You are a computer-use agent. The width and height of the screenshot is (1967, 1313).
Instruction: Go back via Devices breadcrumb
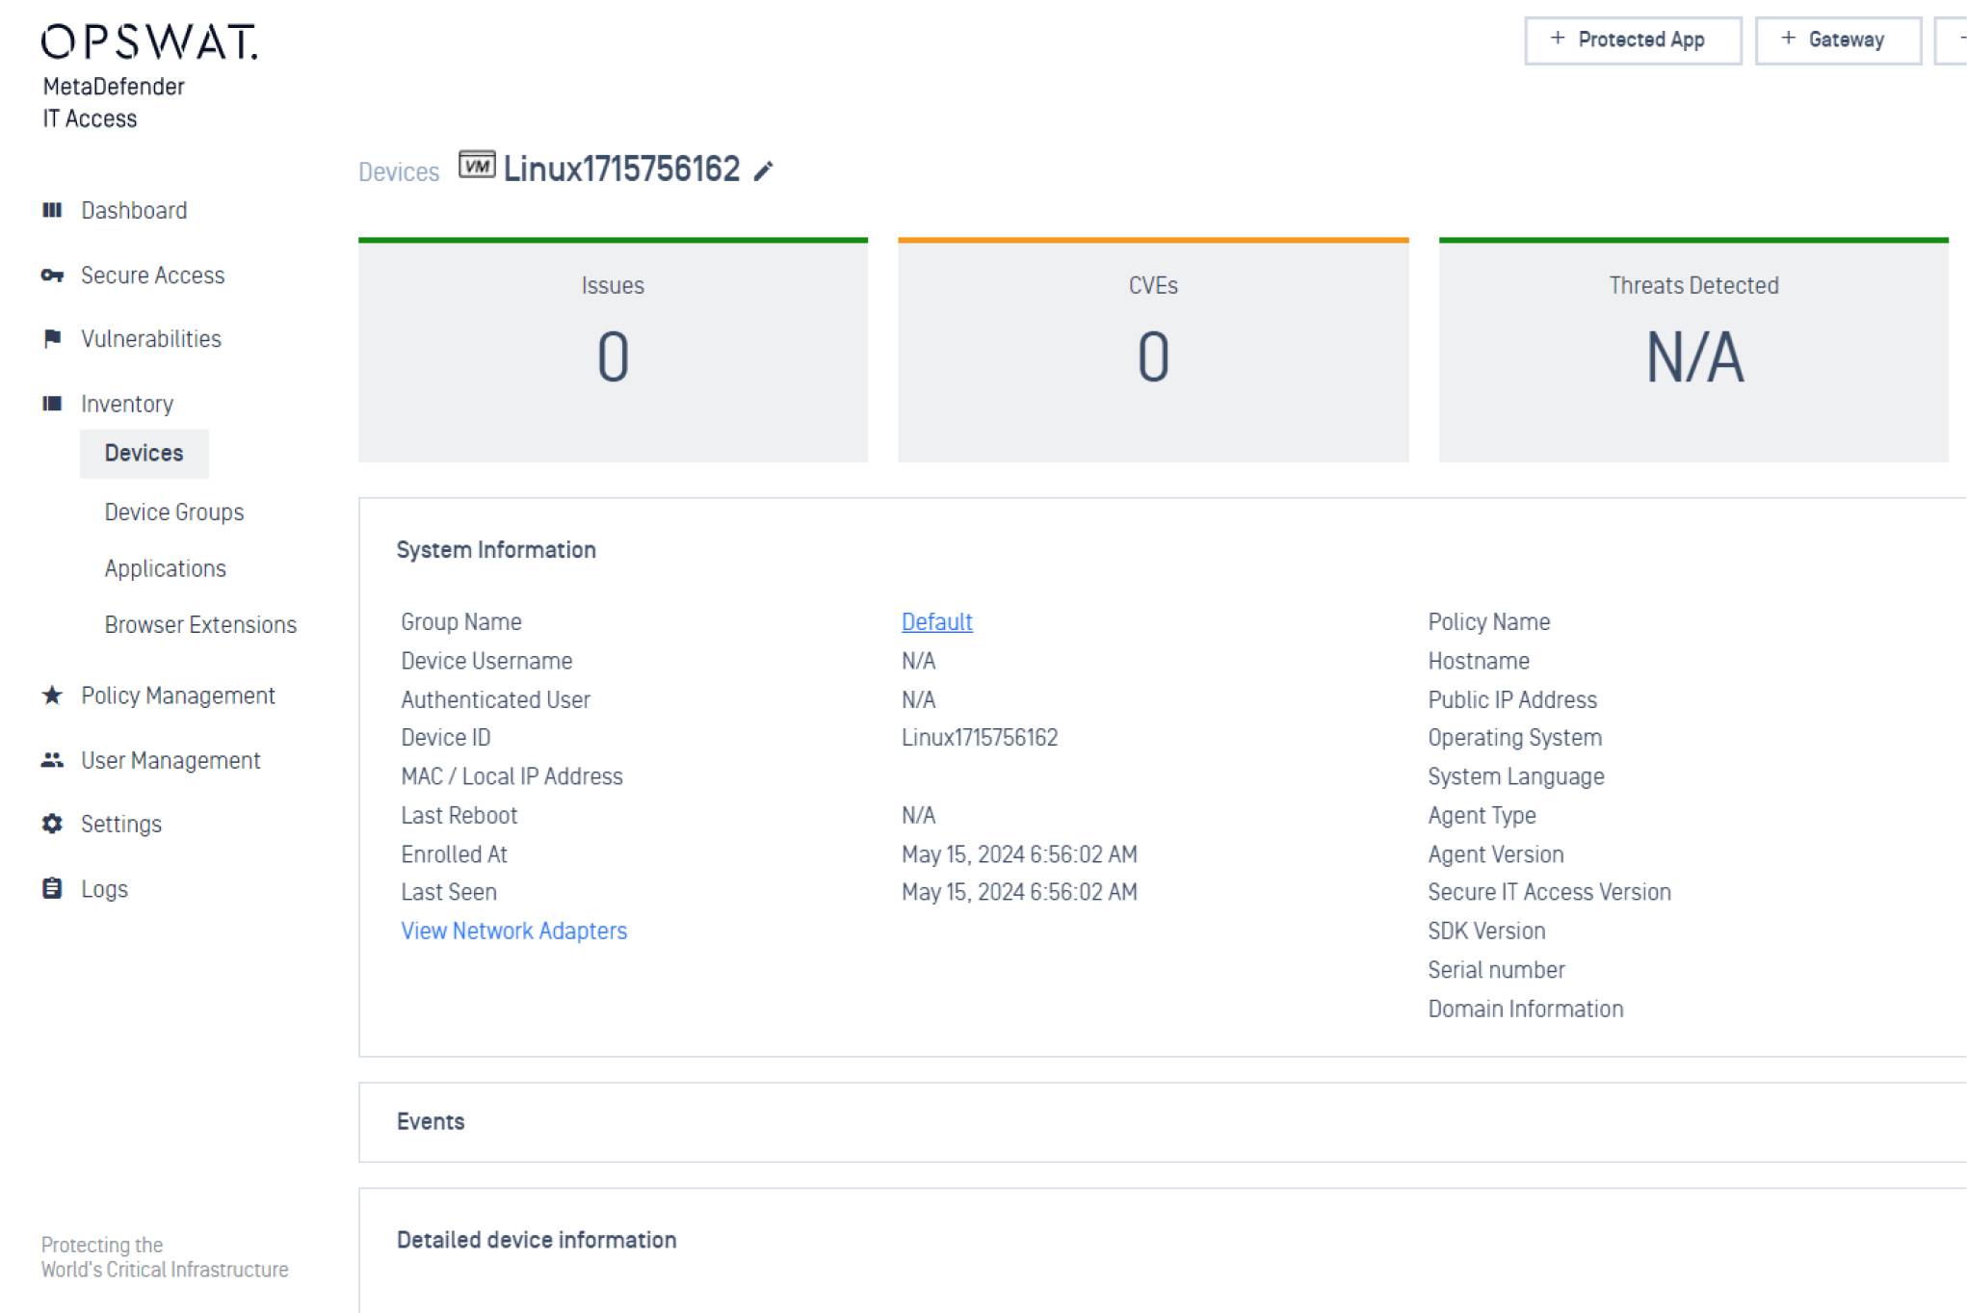pos(399,171)
